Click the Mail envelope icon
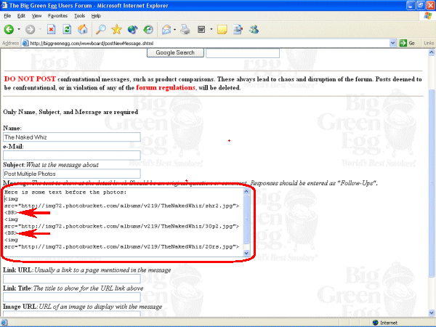Image resolution: width=436 pixels, height=327 pixels. [x=166, y=29]
